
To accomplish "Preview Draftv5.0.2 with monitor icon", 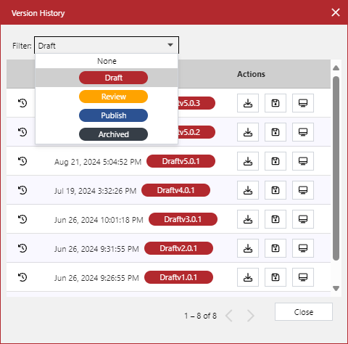I will pyautogui.click(x=303, y=132).
